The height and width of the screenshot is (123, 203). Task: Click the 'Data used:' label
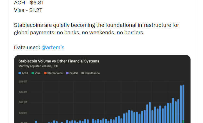pos(27,48)
